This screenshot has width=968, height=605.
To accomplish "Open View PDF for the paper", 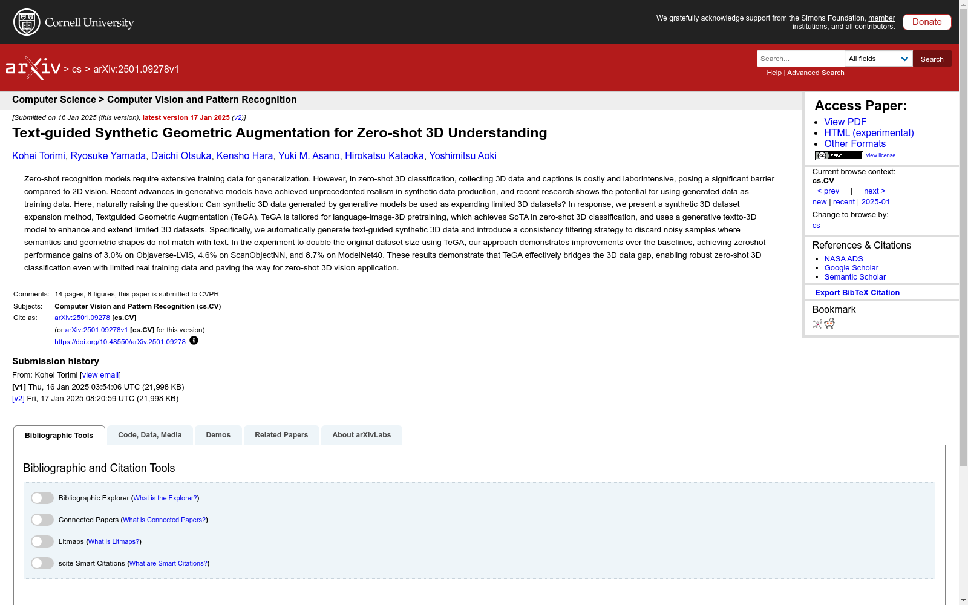I will click(845, 122).
